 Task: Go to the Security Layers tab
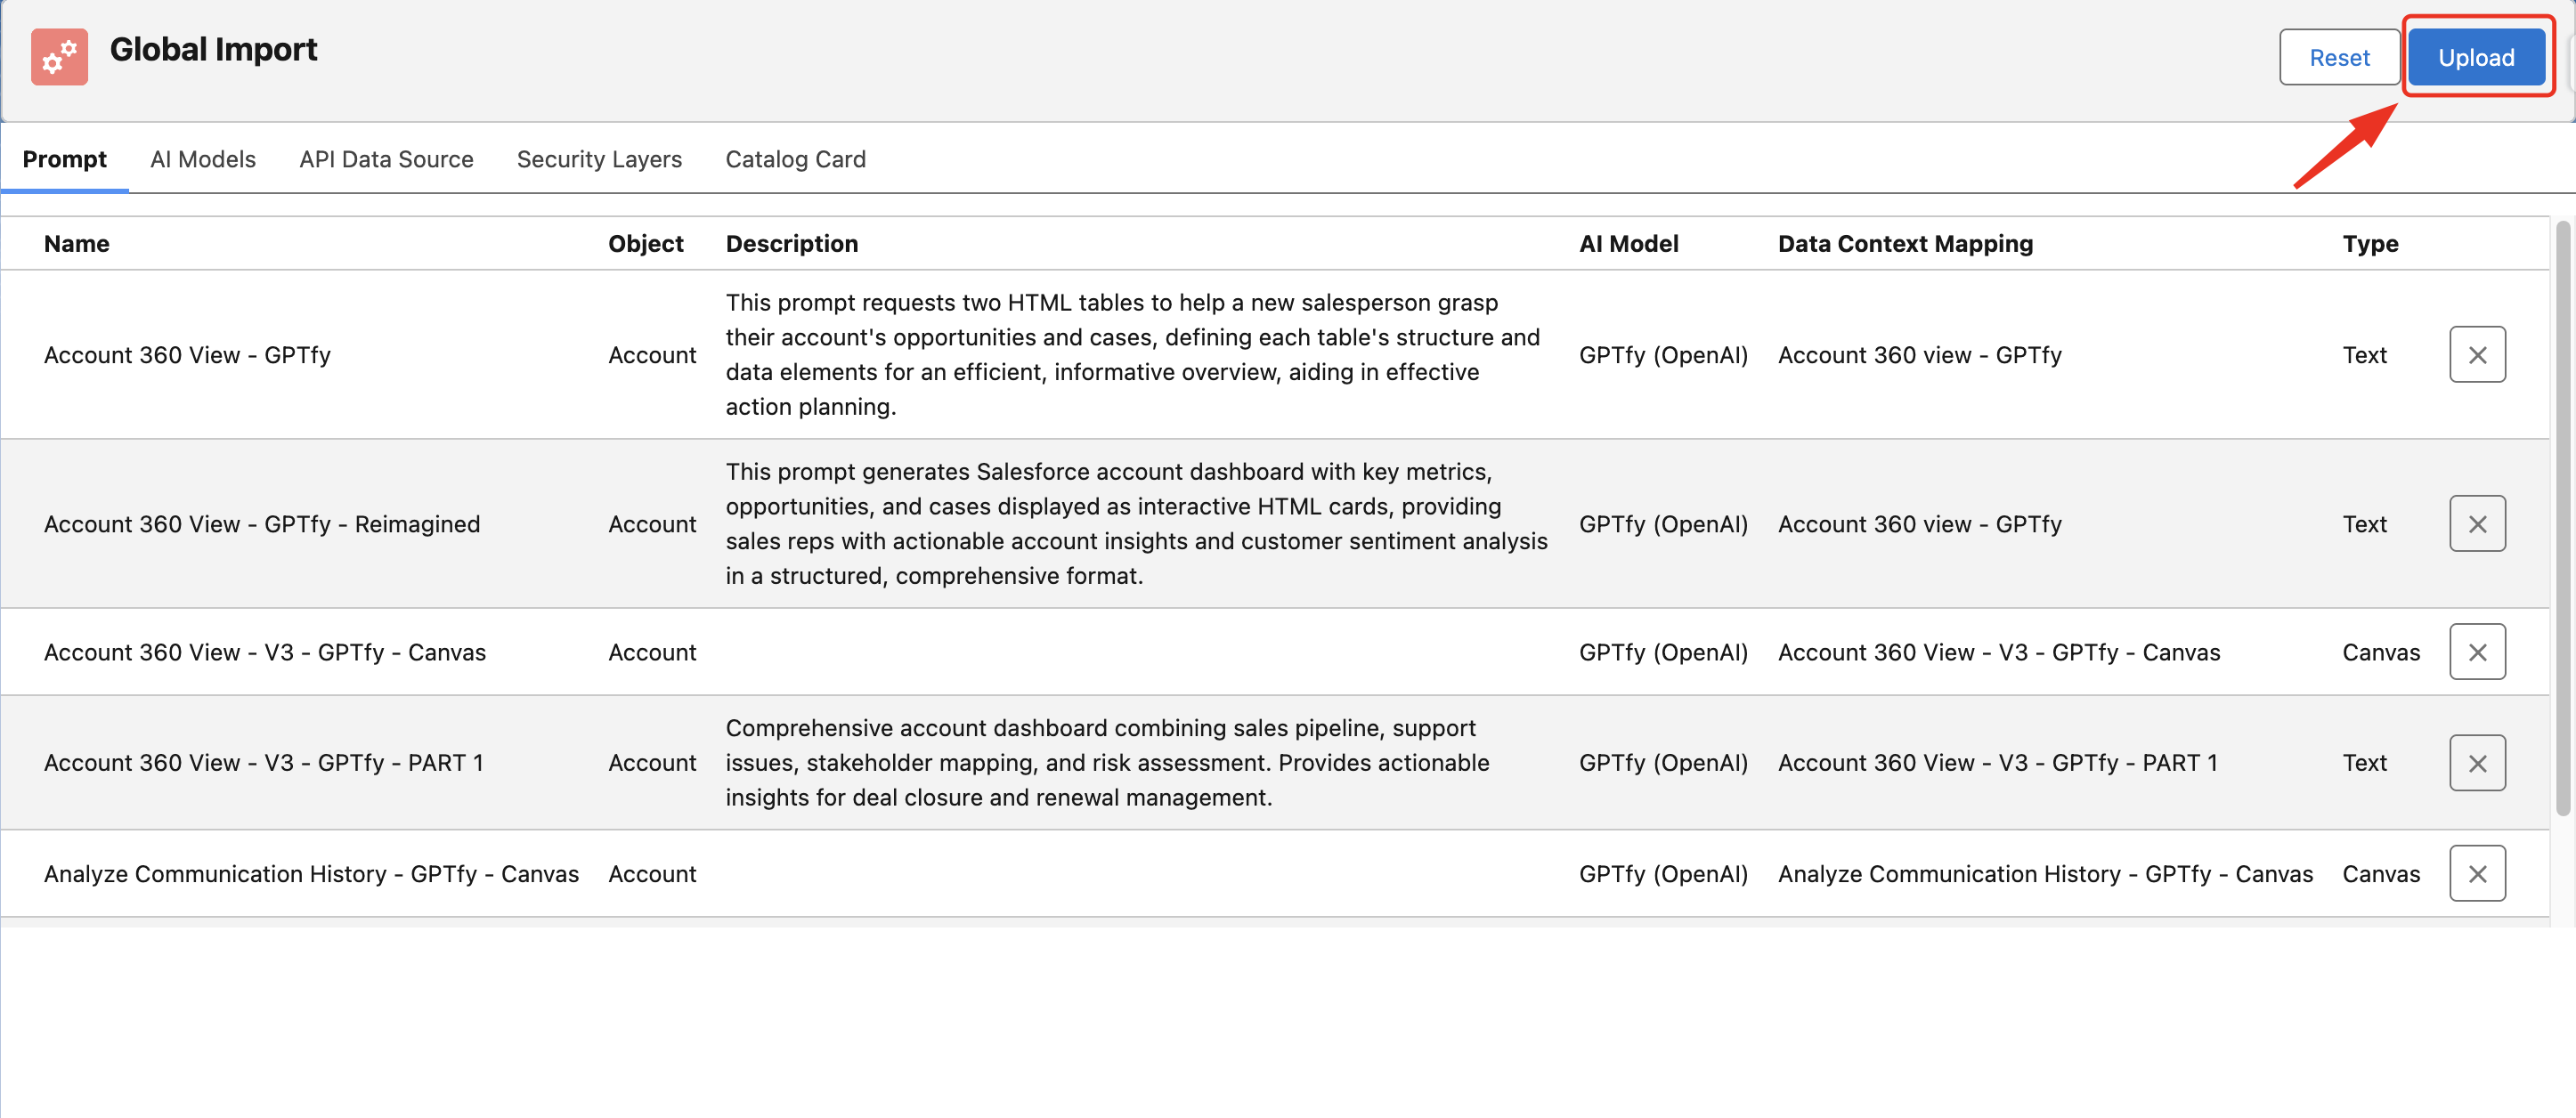599,159
